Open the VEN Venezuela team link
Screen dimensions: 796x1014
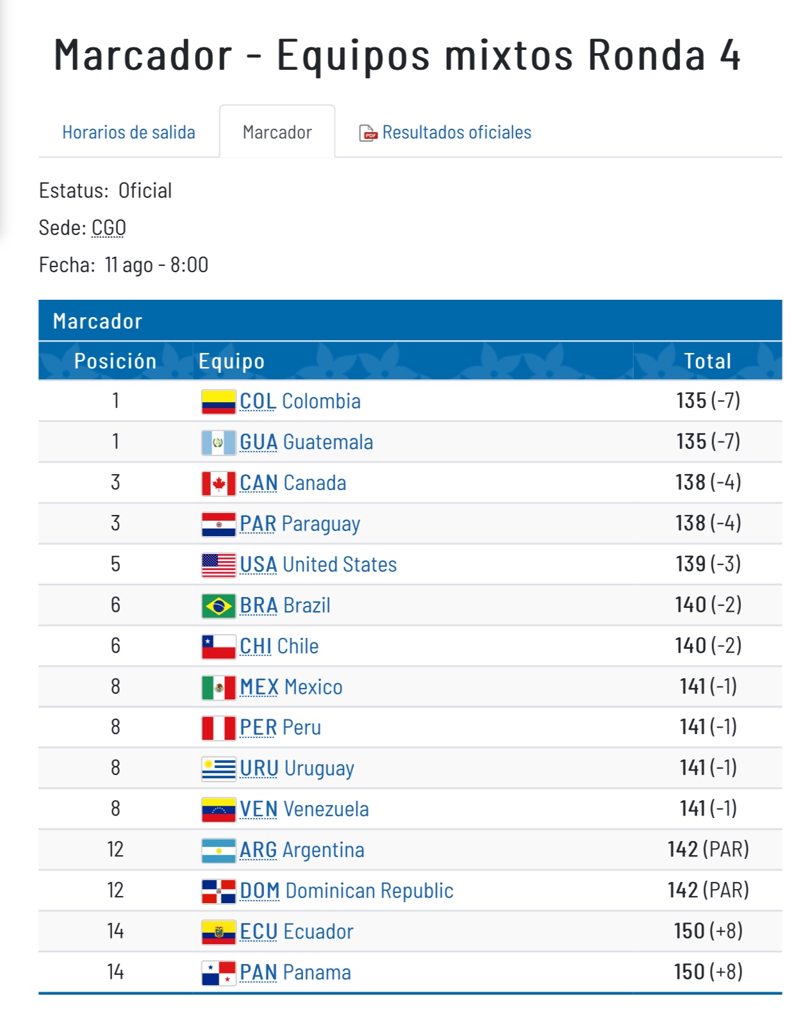[x=304, y=810]
